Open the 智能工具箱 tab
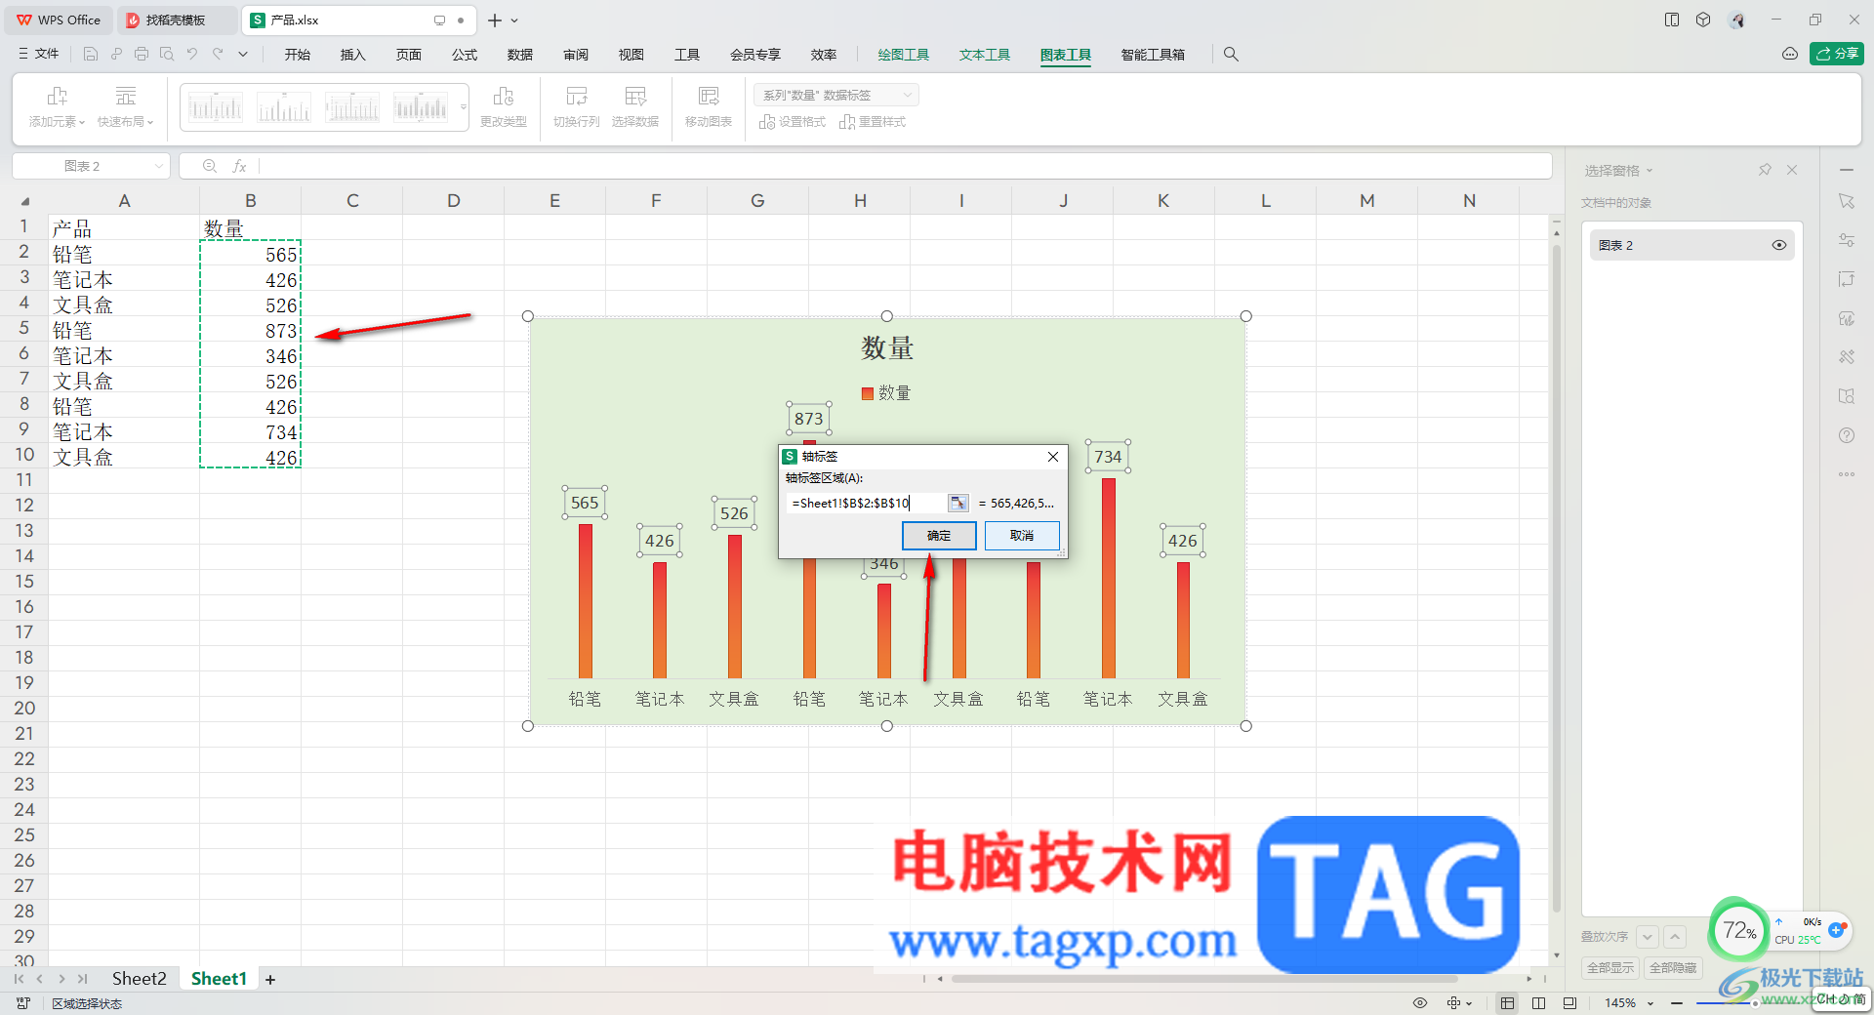Screen dimensions: 1874x1015 coord(1153,55)
